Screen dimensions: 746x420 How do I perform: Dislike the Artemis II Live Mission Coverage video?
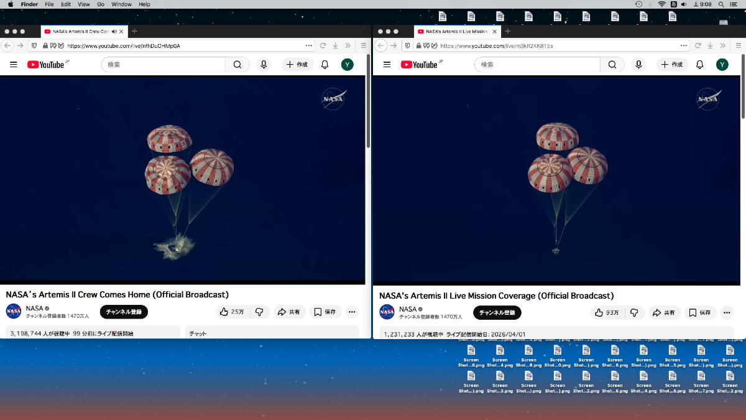(x=634, y=312)
